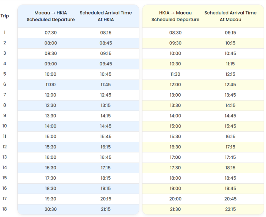This screenshot has height=217, width=266.
Task: Select the 22:15 Macau arrival for trip 18
Action: pos(231,209)
